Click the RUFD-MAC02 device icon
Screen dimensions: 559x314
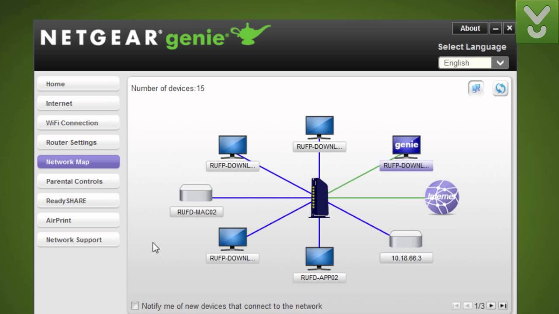click(196, 193)
